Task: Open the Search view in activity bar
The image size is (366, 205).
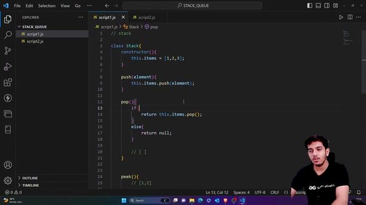Action: (7, 35)
